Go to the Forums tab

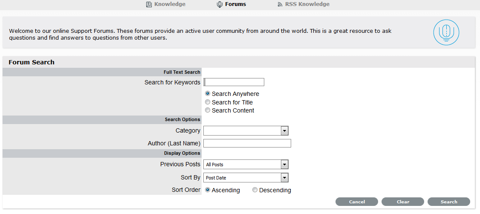235,4
